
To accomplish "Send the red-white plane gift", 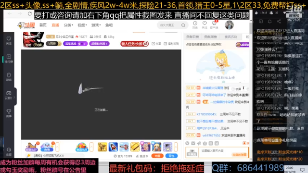I will (124, 147).
